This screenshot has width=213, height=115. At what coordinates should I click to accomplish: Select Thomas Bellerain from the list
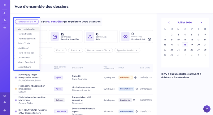27,39
